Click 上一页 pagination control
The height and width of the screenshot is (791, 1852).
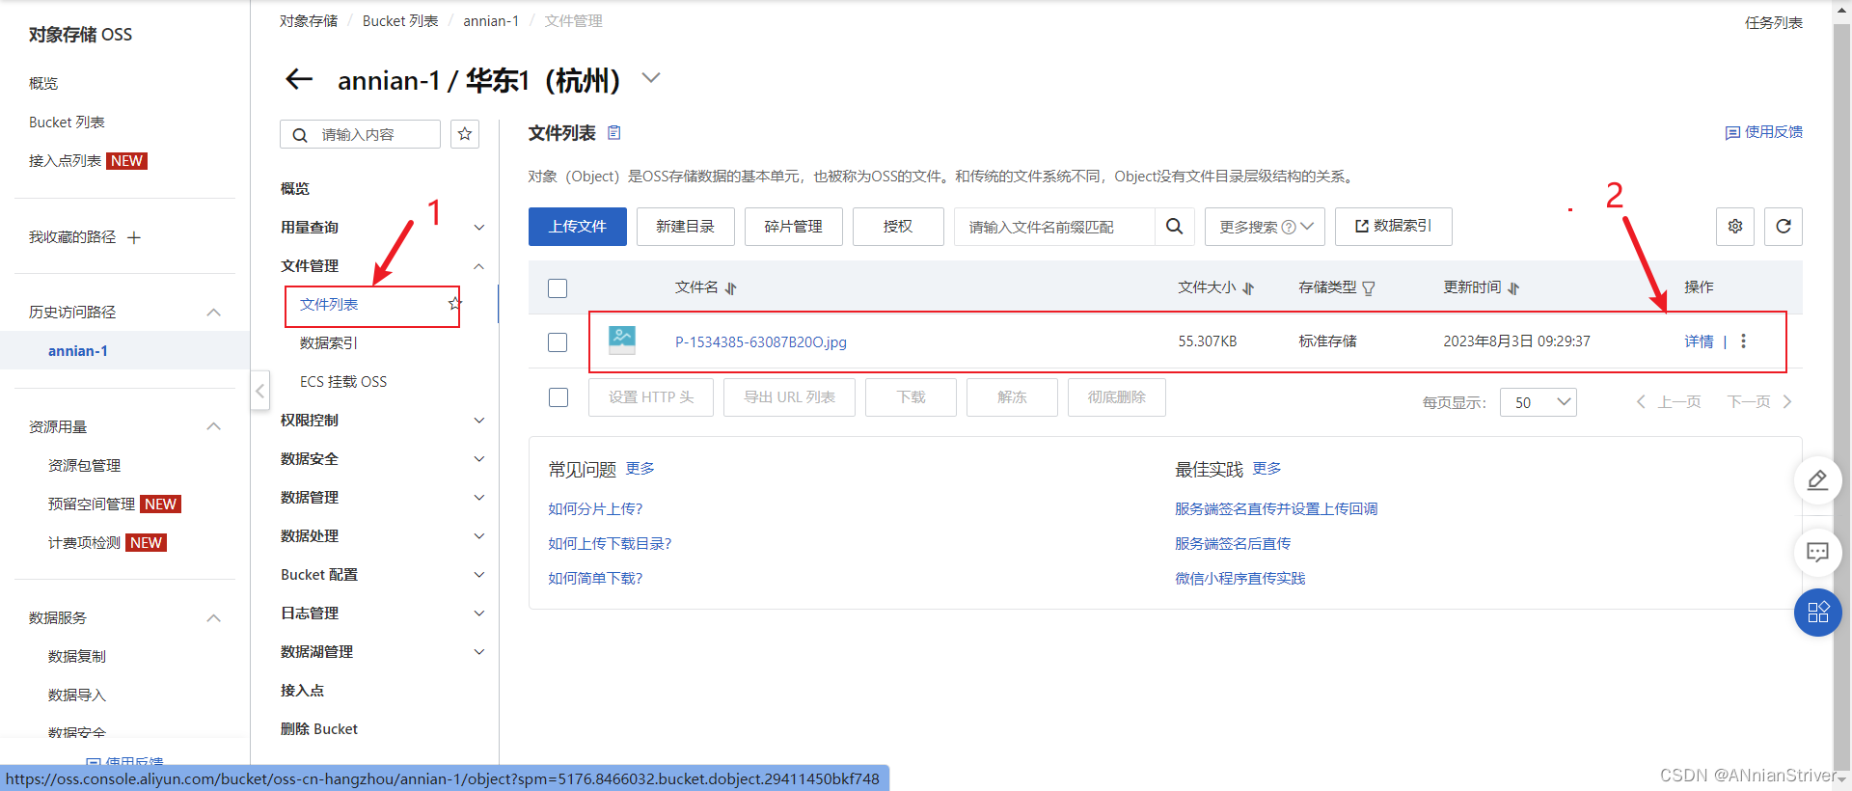(x=1669, y=402)
